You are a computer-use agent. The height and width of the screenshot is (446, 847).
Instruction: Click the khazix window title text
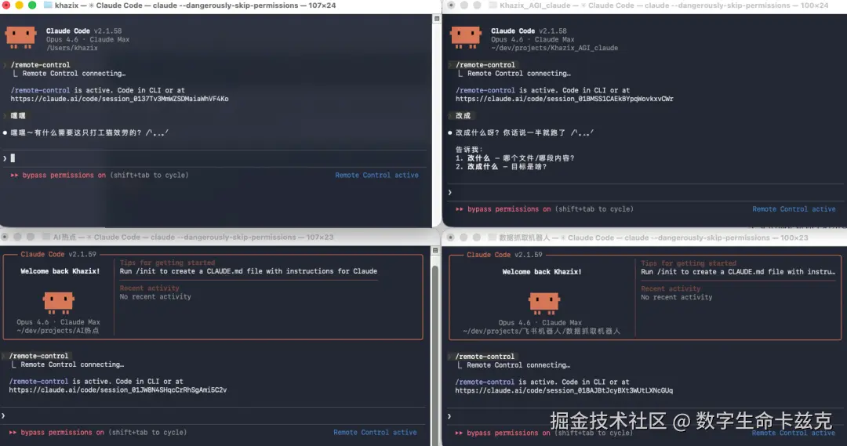click(x=195, y=5)
